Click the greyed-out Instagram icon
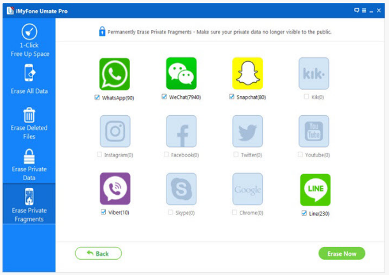Viewport: 389px width, 275px height. tap(115, 131)
